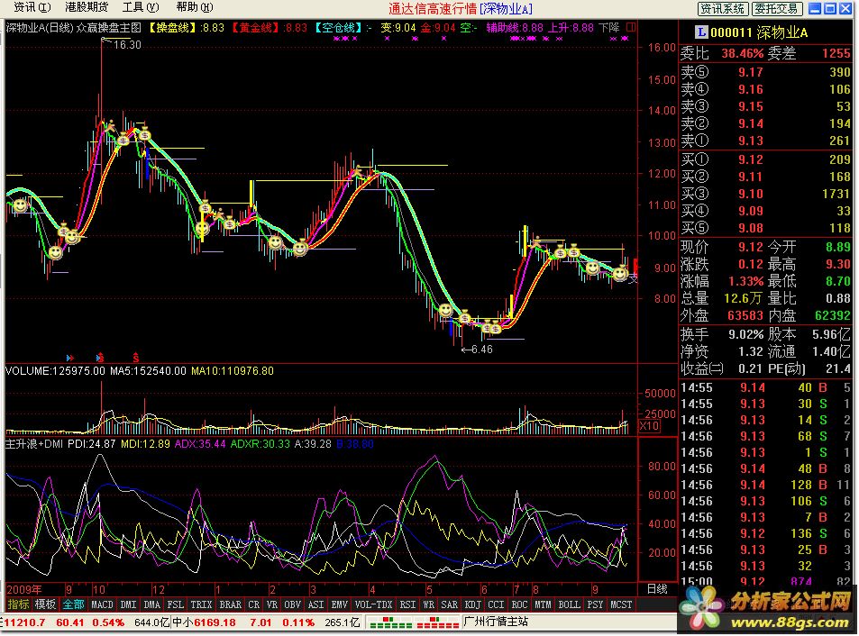Click the 16.30 high price marker

(x=127, y=45)
